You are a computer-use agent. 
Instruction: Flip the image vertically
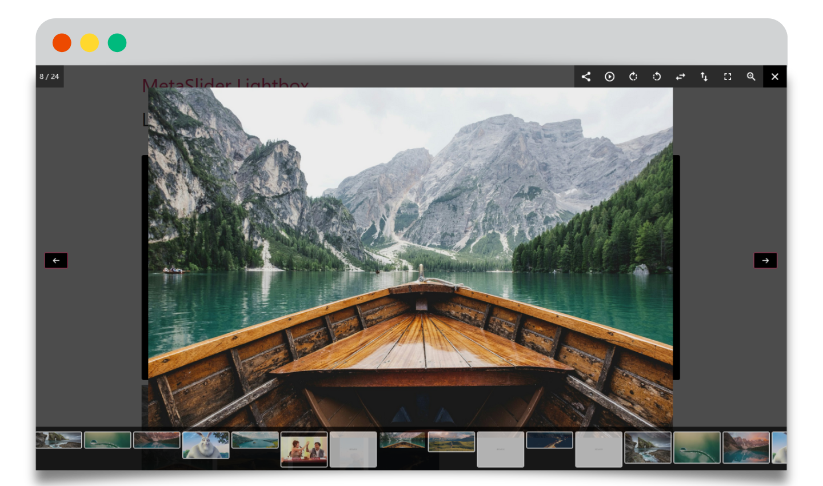pos(704,77)
